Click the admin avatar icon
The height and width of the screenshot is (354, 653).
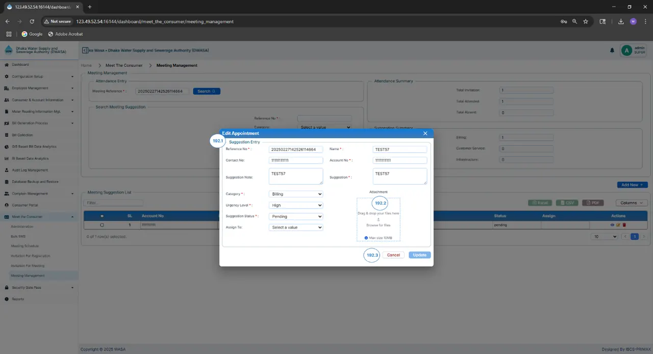click(x=626, y=50)
